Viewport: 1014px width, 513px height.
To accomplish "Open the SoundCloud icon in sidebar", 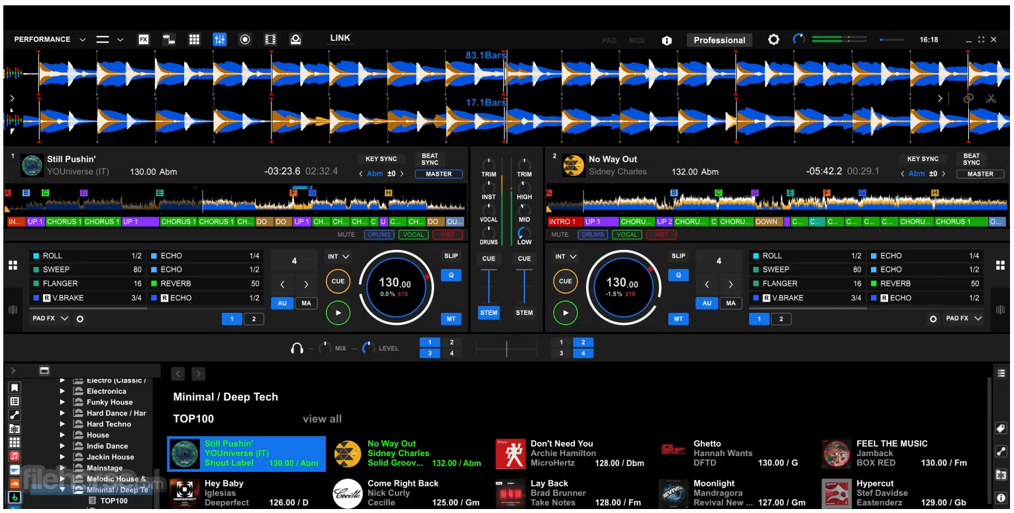I will click(x=15, y=484).
